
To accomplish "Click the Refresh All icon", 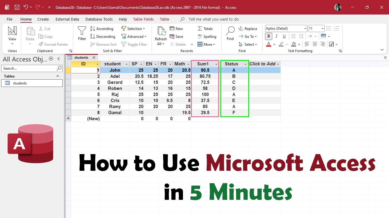I will coord(161,31).
